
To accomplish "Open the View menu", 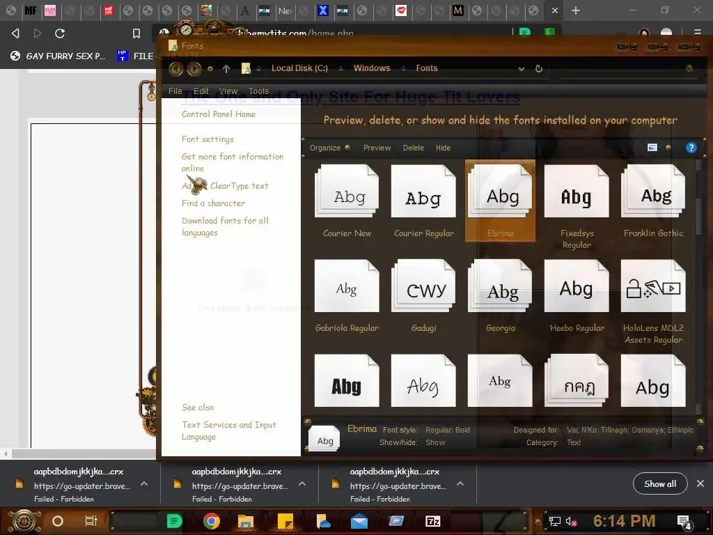I will pyautogui.click(x=228, y=91).
